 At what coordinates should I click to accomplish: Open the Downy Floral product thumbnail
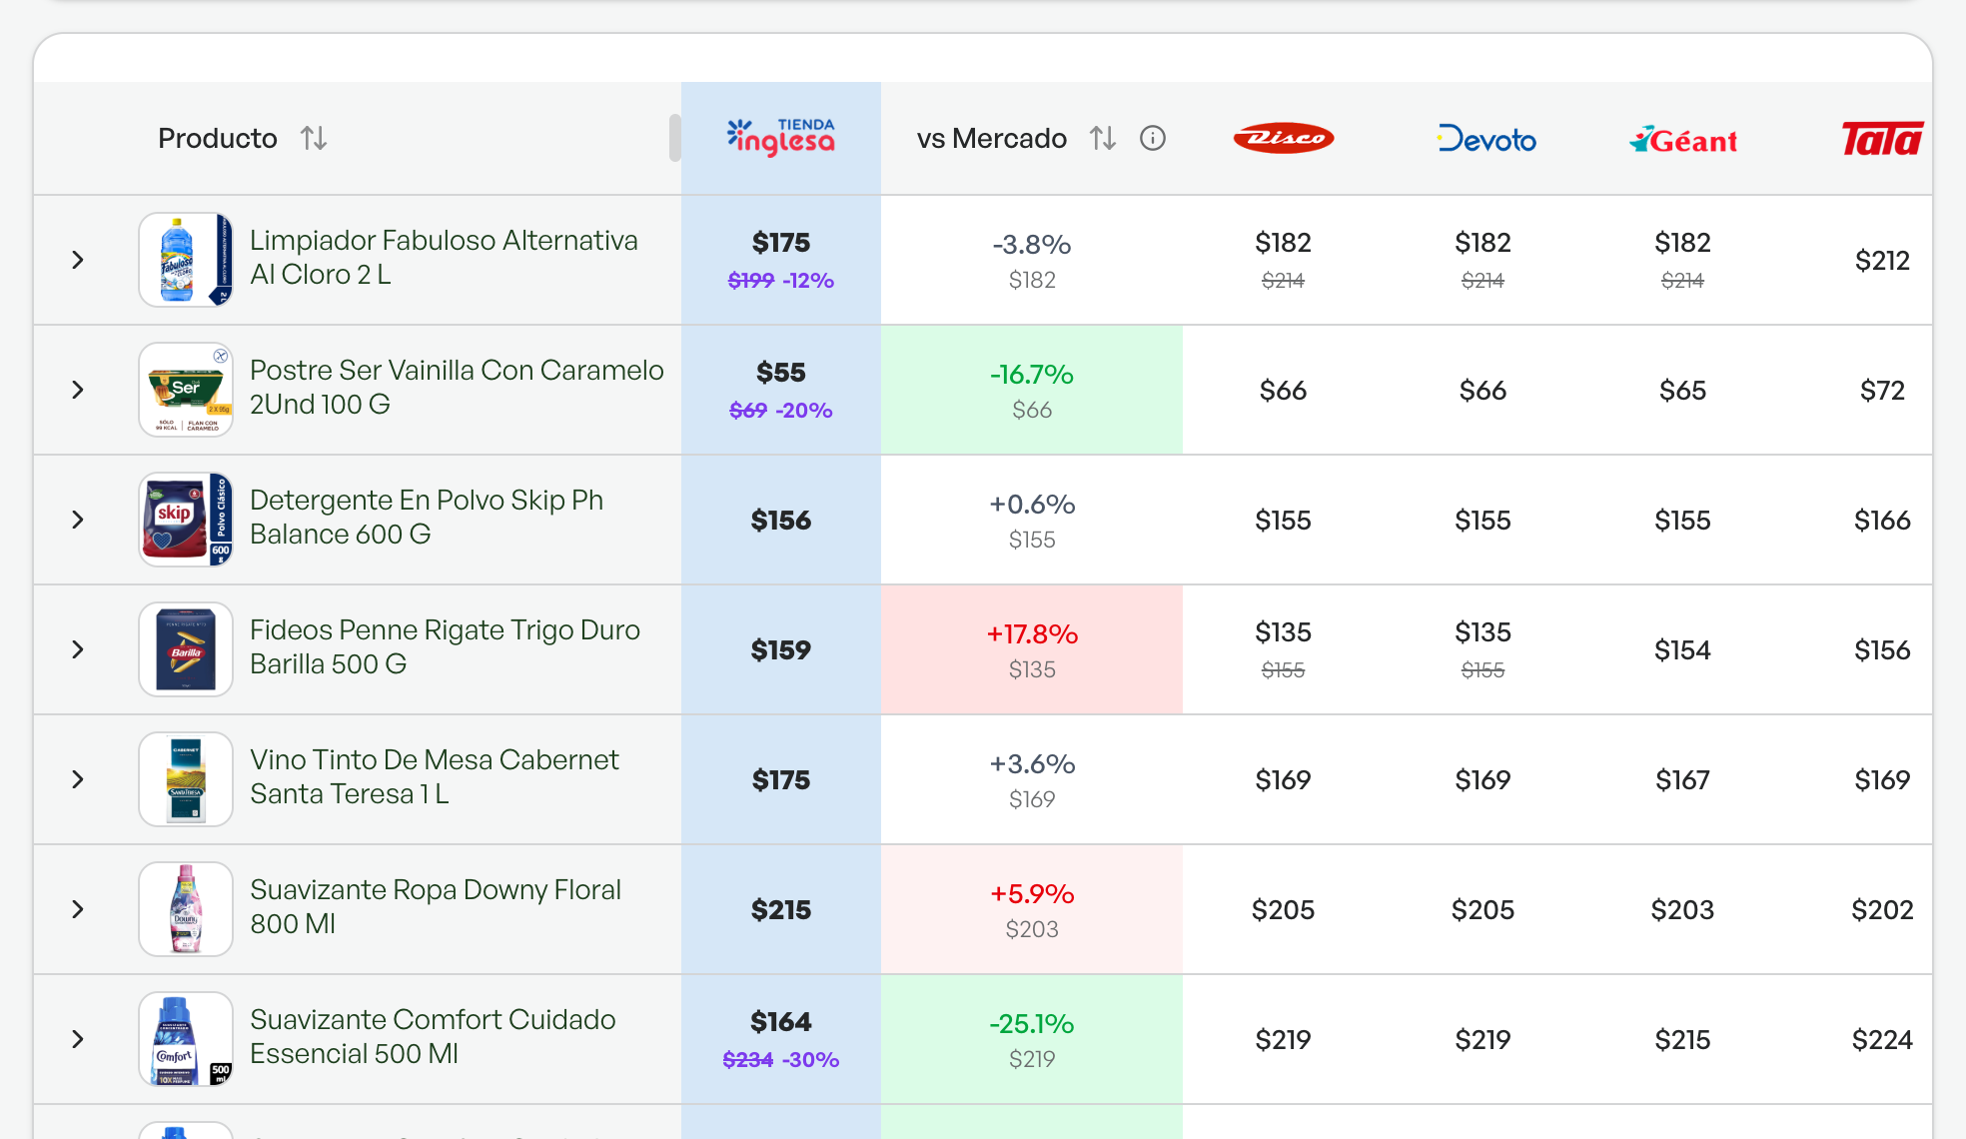186,909
